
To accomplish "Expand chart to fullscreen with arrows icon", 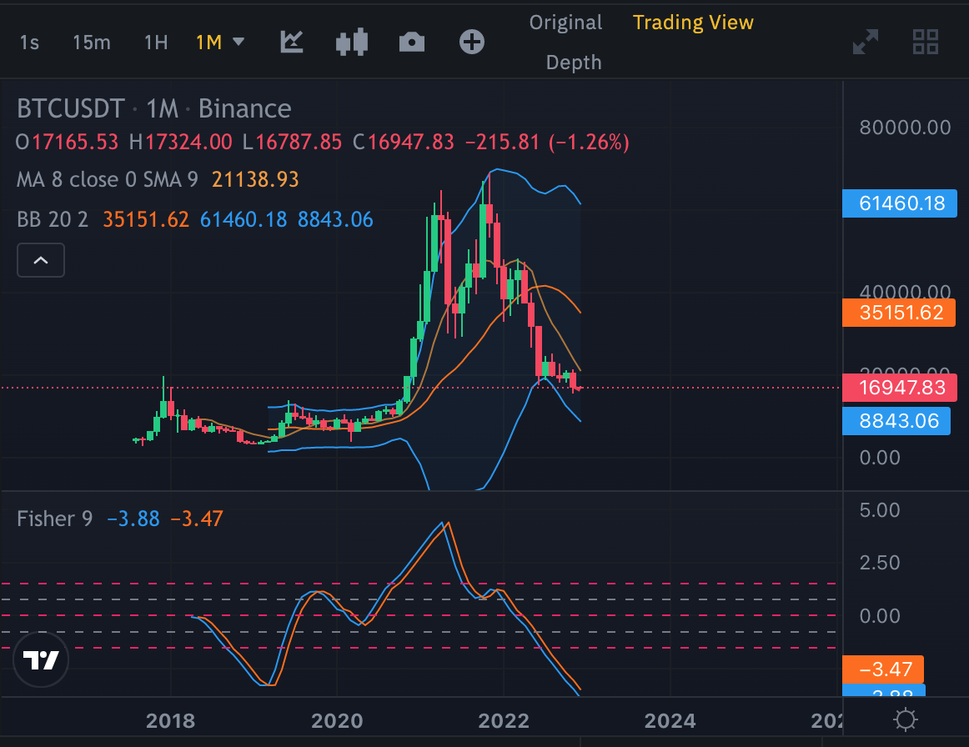I will click(866, 42).
